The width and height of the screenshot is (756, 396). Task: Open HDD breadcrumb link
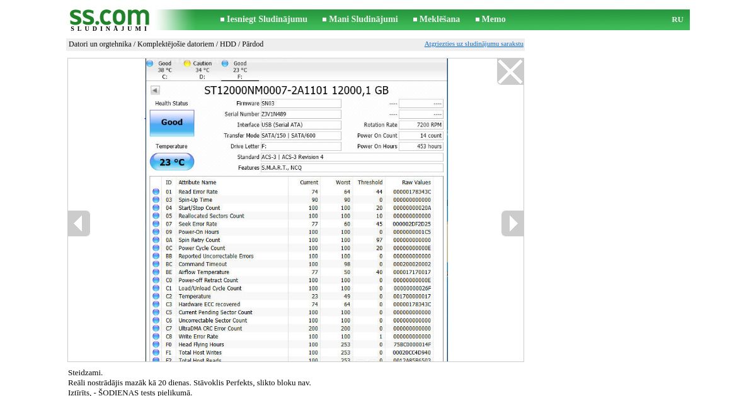point(228,44)
